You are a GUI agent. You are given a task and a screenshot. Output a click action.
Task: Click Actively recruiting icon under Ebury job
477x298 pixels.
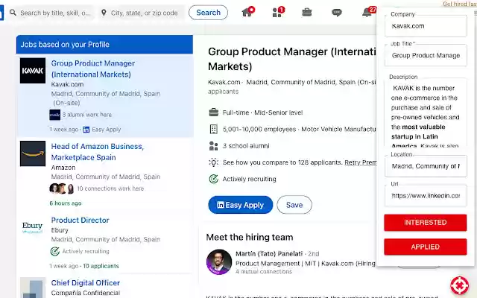(x=54, y=252)
